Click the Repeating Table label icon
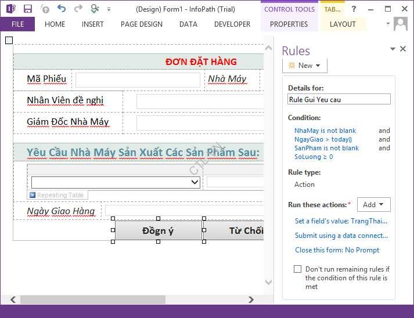Screen dimensions: 414x318 tap(33, 196)
